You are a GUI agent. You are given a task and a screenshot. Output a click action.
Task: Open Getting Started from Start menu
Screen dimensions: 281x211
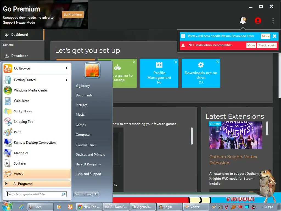[x=37, y=80]
